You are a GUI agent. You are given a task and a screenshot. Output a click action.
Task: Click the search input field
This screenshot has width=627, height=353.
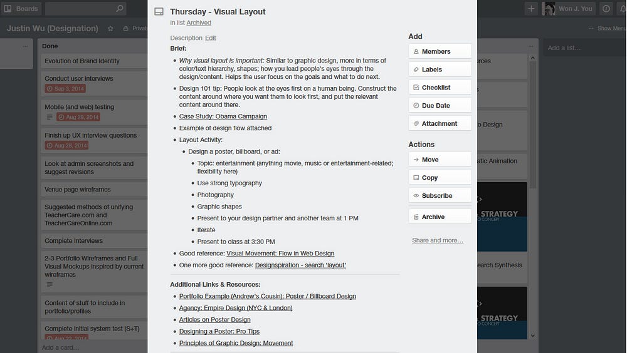tap(85, 8)
